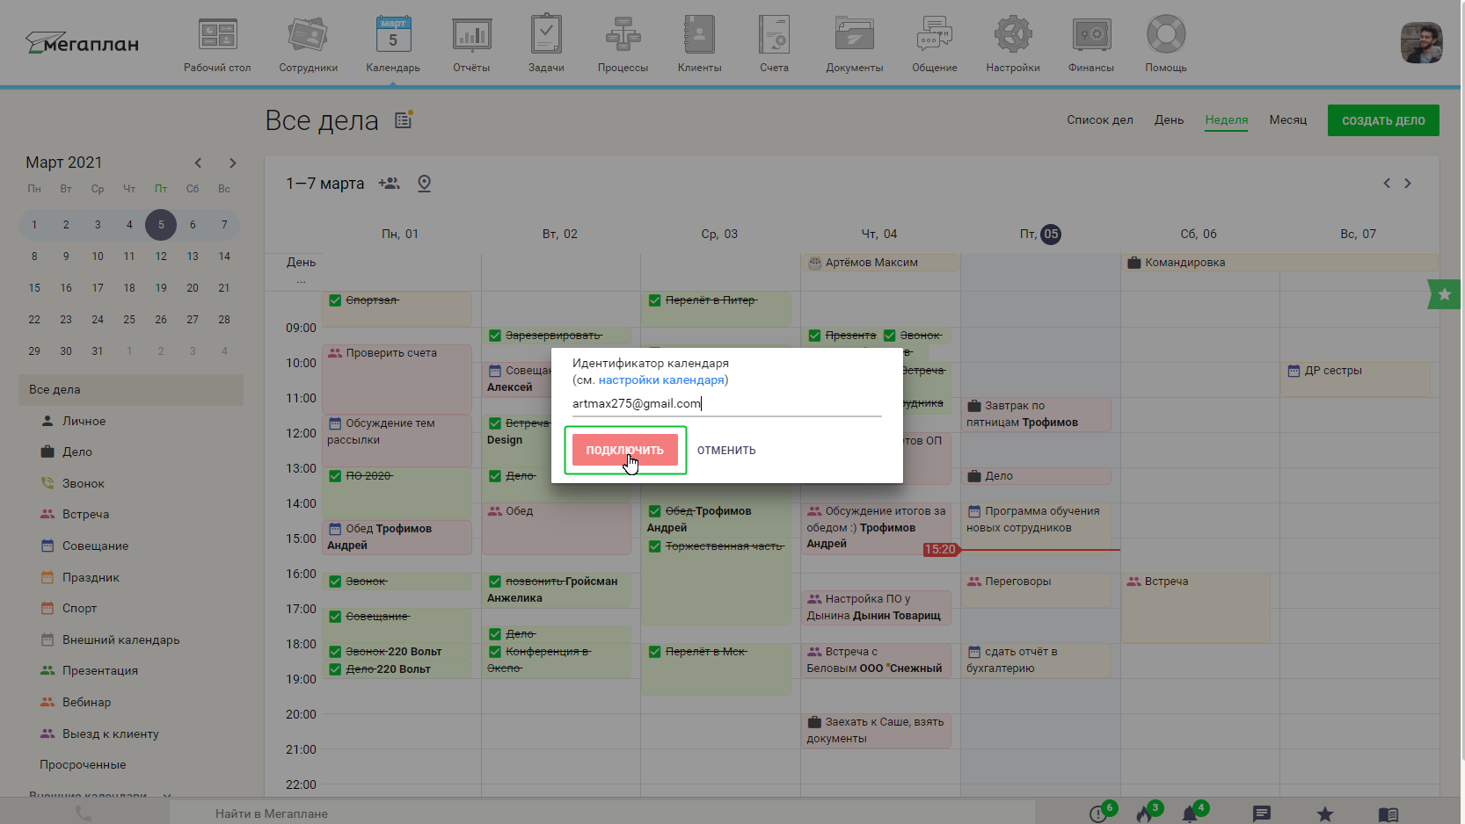Open the Процессы diagram icon
Viewport: 1465px width, 824px height.
pos(623,35)
